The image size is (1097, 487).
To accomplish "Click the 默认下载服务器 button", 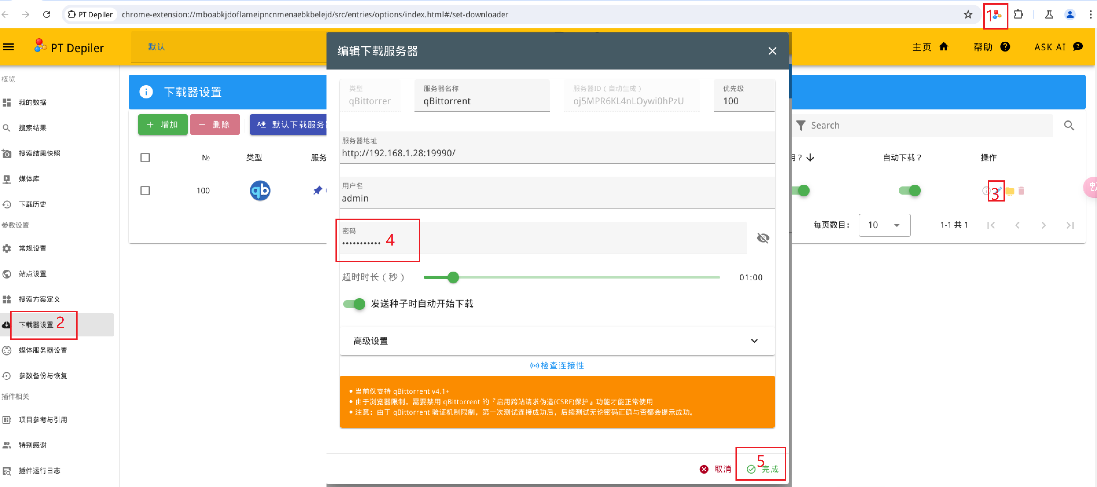I will [288, 125].
